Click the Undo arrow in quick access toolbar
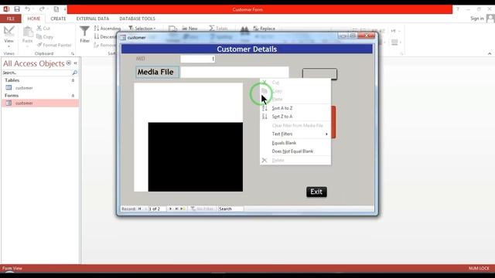 coord(28,9)
